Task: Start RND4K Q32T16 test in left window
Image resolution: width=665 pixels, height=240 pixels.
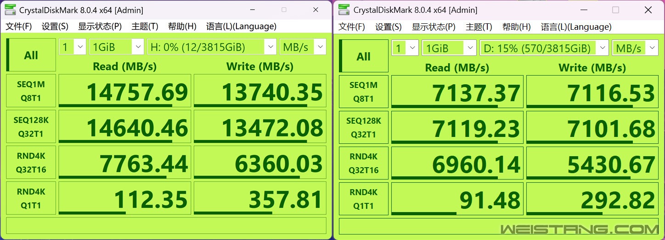Action: point(31,163)
